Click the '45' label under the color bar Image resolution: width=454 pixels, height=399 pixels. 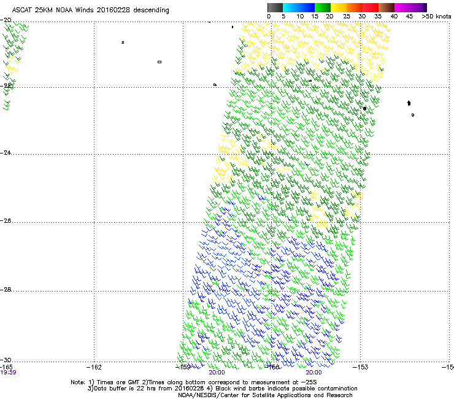pos(409,17)
